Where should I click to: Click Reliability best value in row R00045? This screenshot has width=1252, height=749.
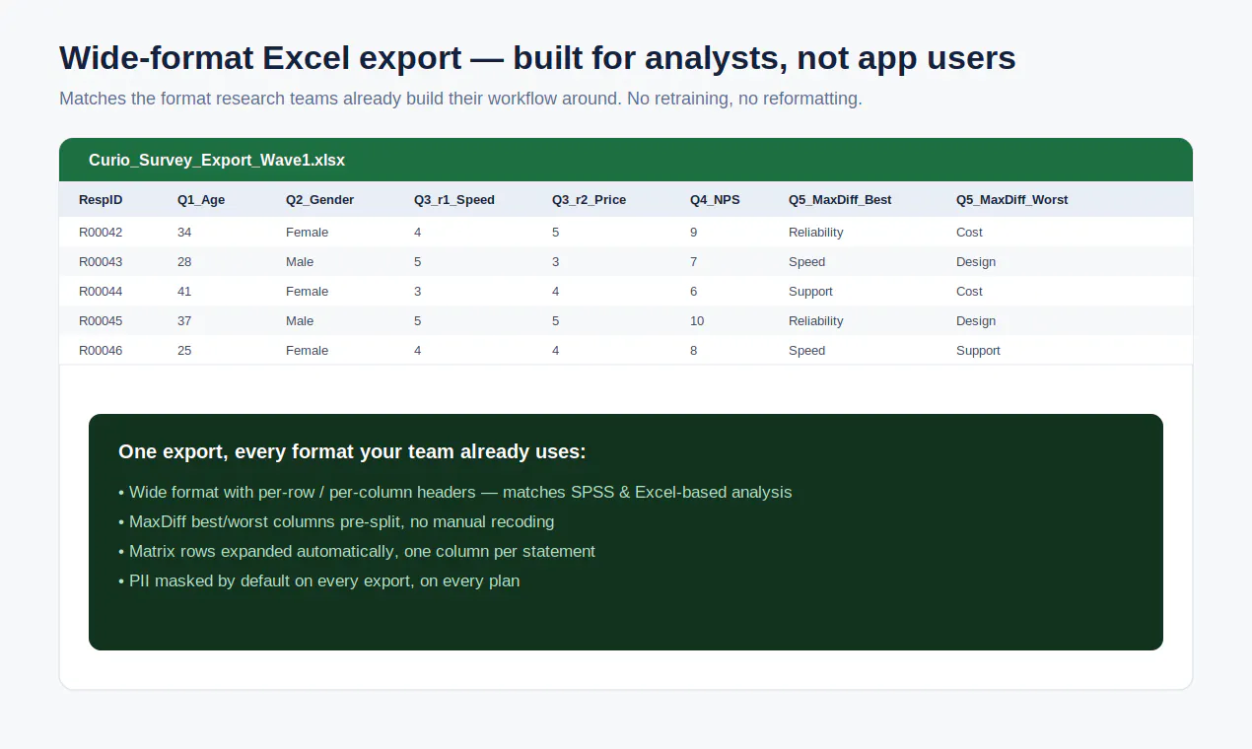tap(816, 320)
